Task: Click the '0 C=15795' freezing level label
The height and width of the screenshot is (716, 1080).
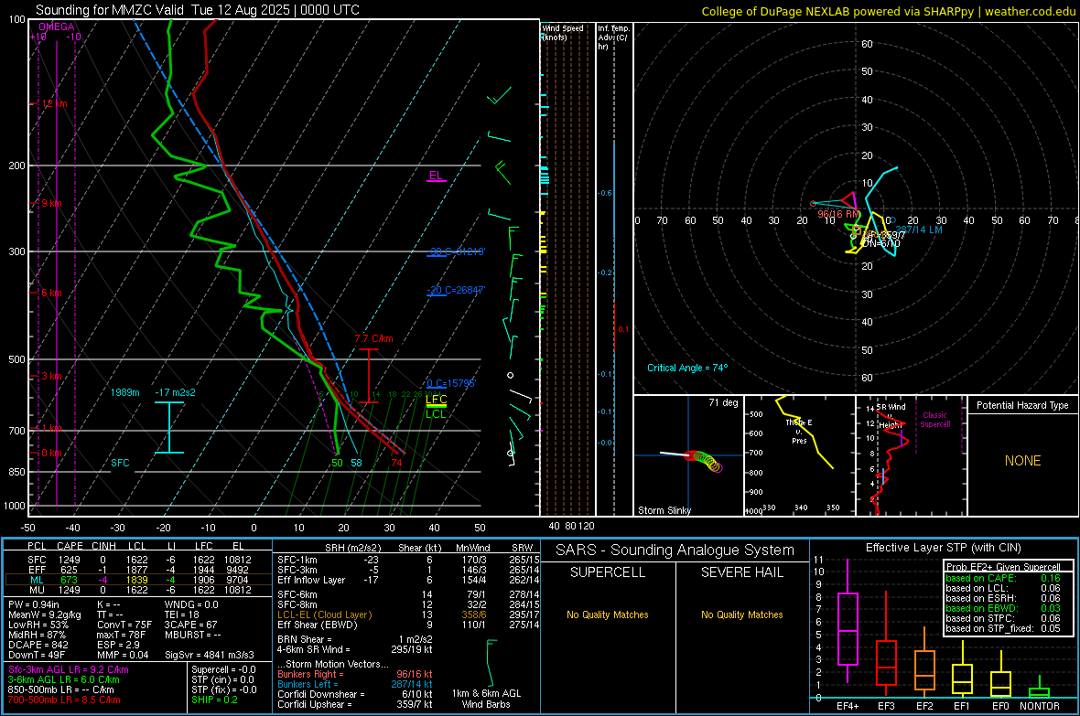Action: coord(451,383)
